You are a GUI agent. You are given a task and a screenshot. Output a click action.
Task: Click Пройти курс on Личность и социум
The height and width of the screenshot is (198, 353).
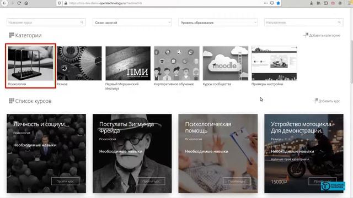[x=65, y=181]
